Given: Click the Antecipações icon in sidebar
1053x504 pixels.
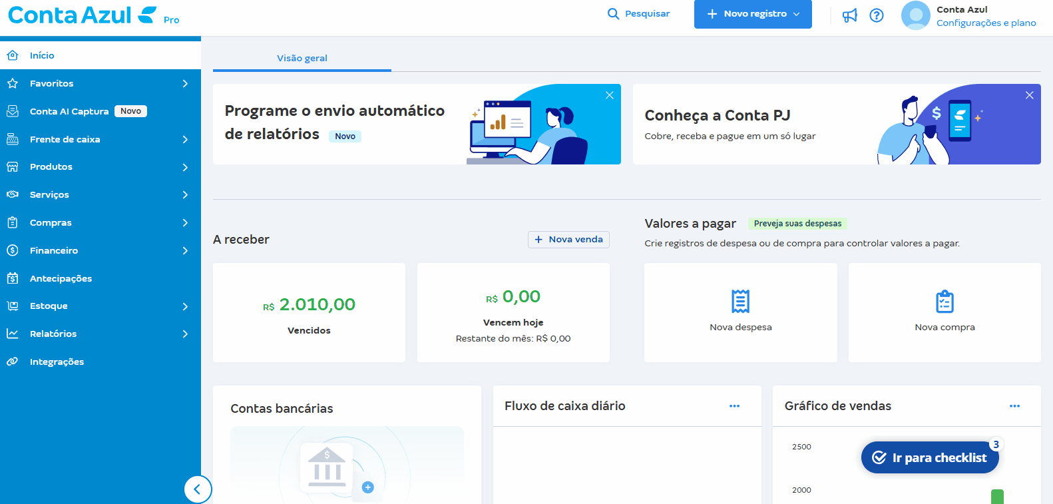Looking at the screenshot, I should pos(13,278).
